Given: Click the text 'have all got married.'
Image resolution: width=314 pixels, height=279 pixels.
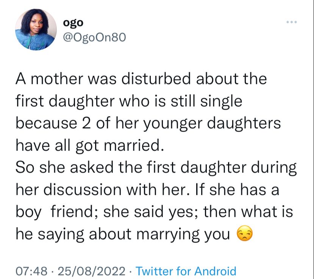Looking at the screenshot, I should [89, 146].
